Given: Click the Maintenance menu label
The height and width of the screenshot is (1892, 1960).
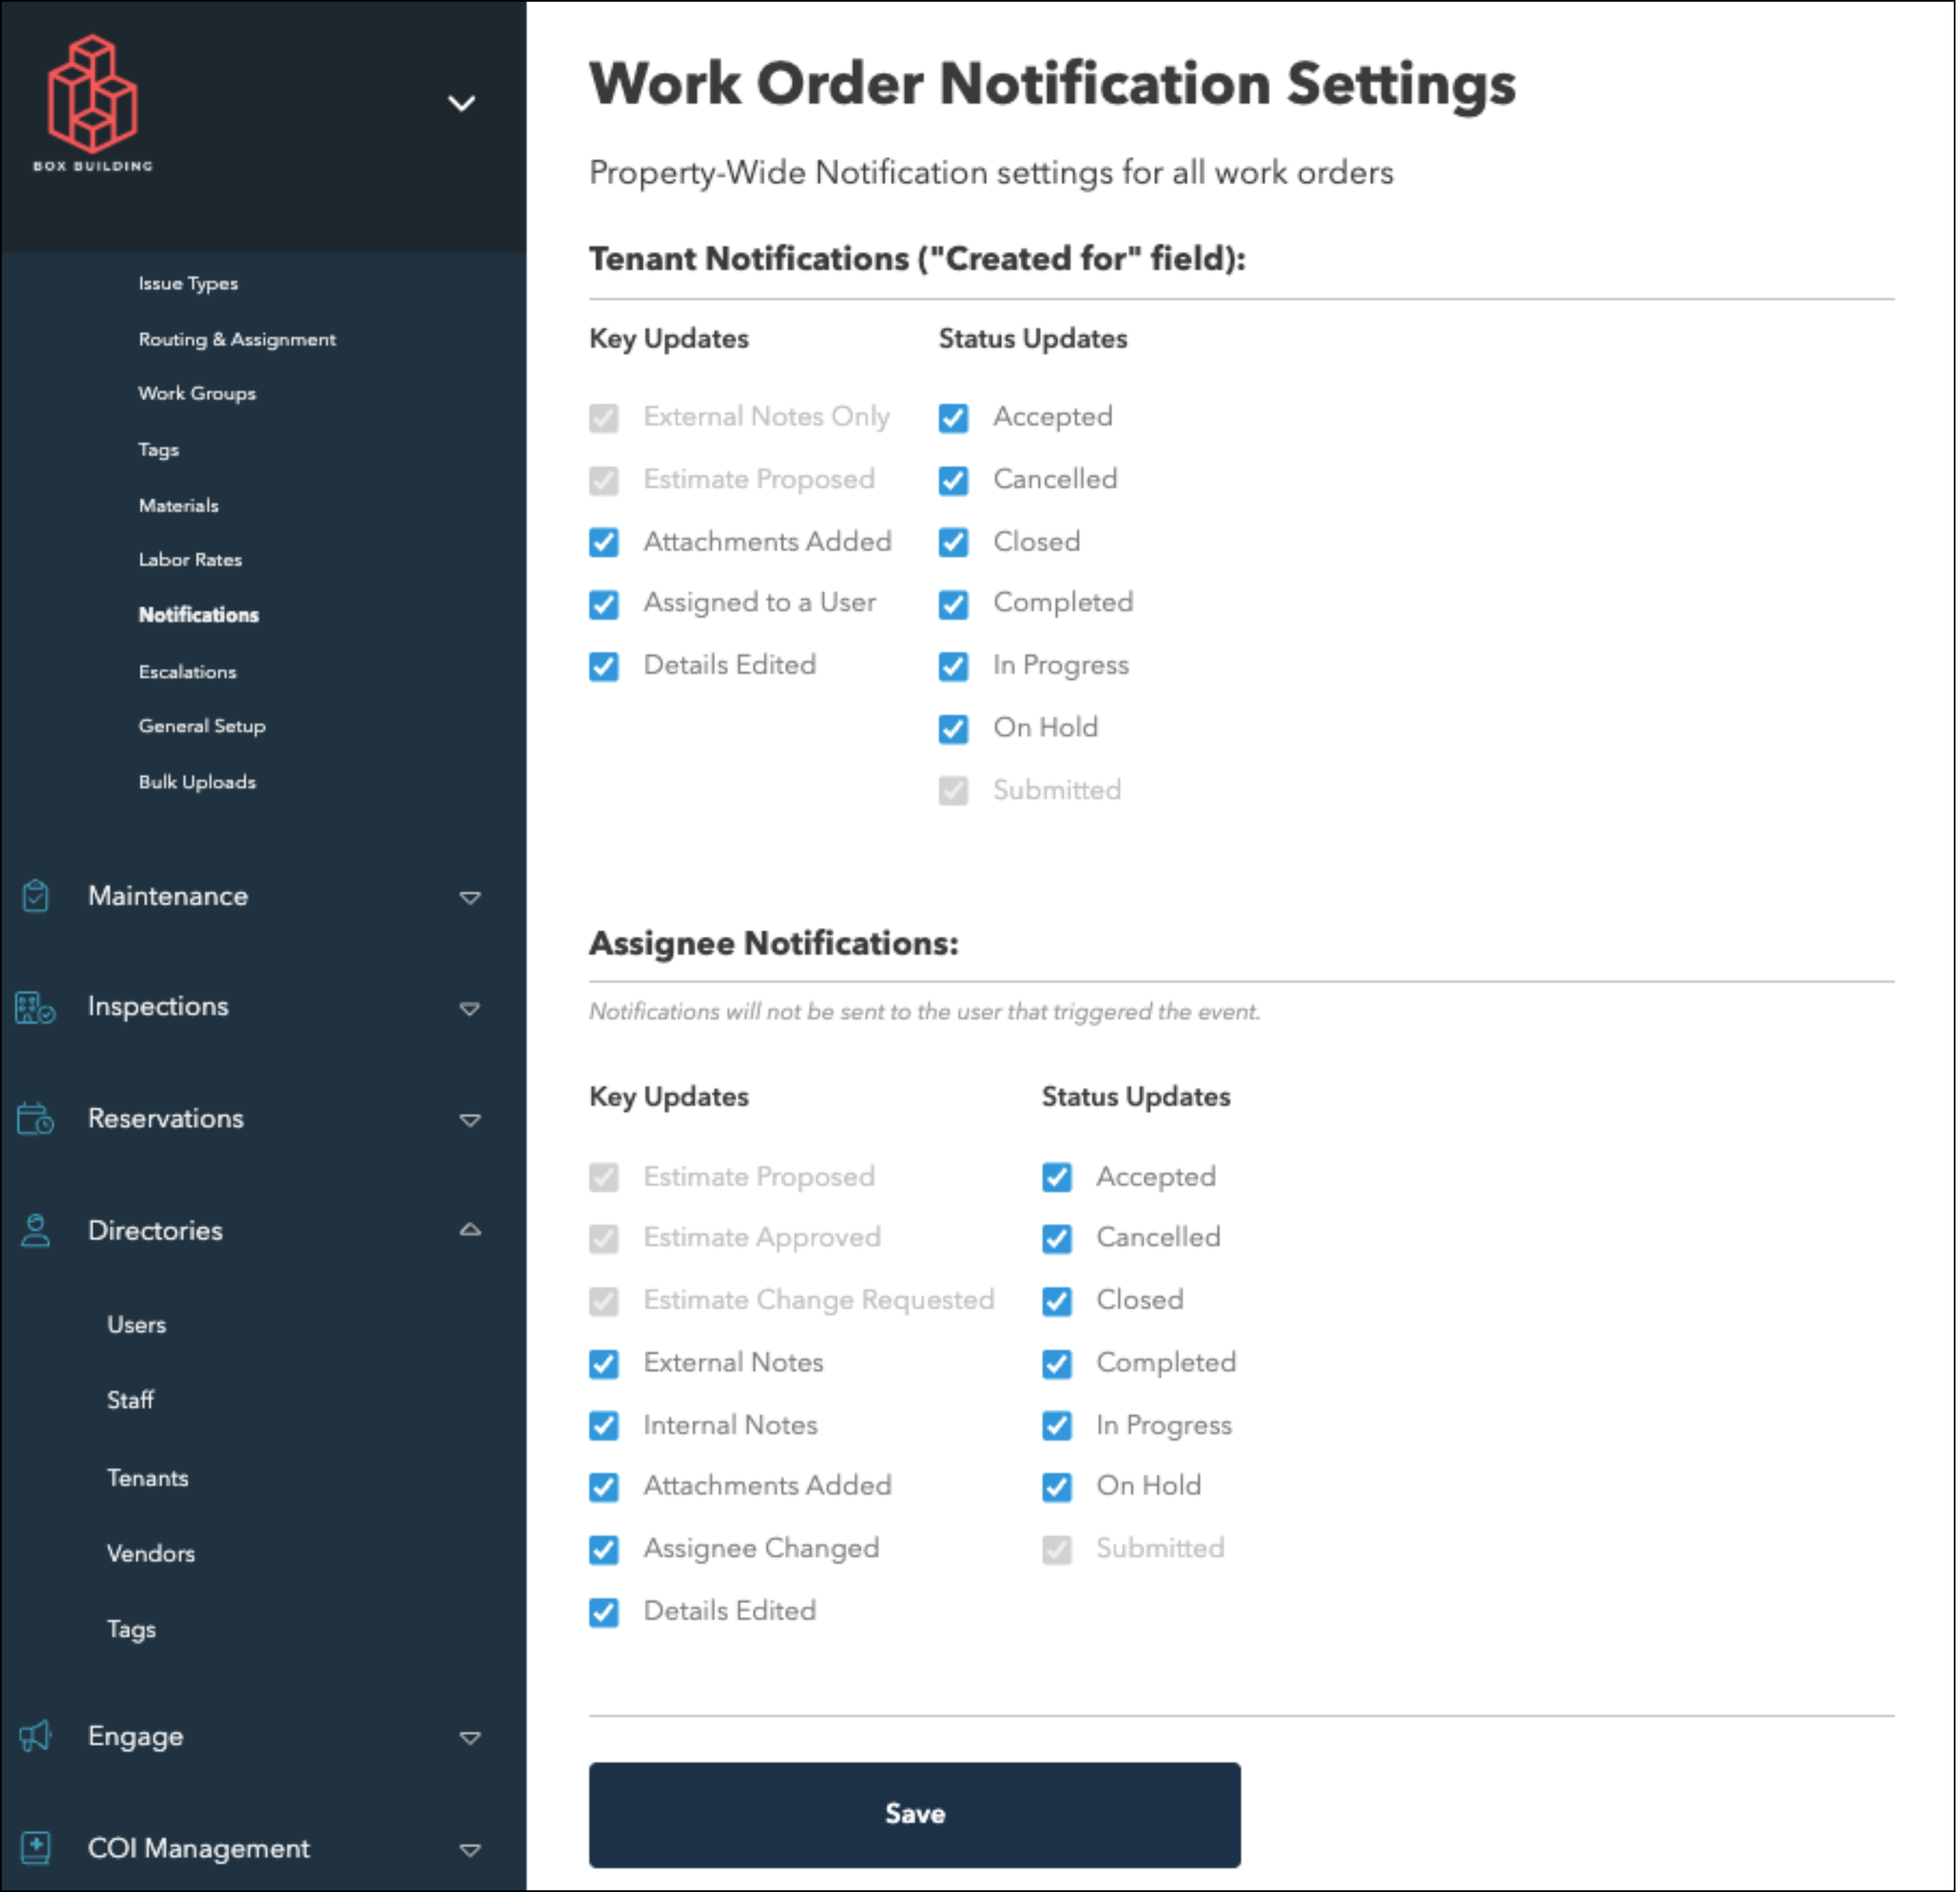Looking at the screenshot, I should coord(168,896).
